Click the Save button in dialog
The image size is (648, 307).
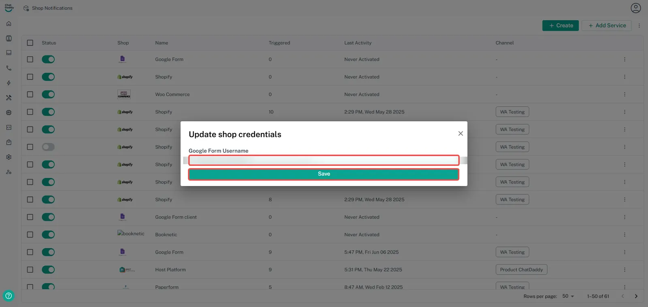point(324,174)
